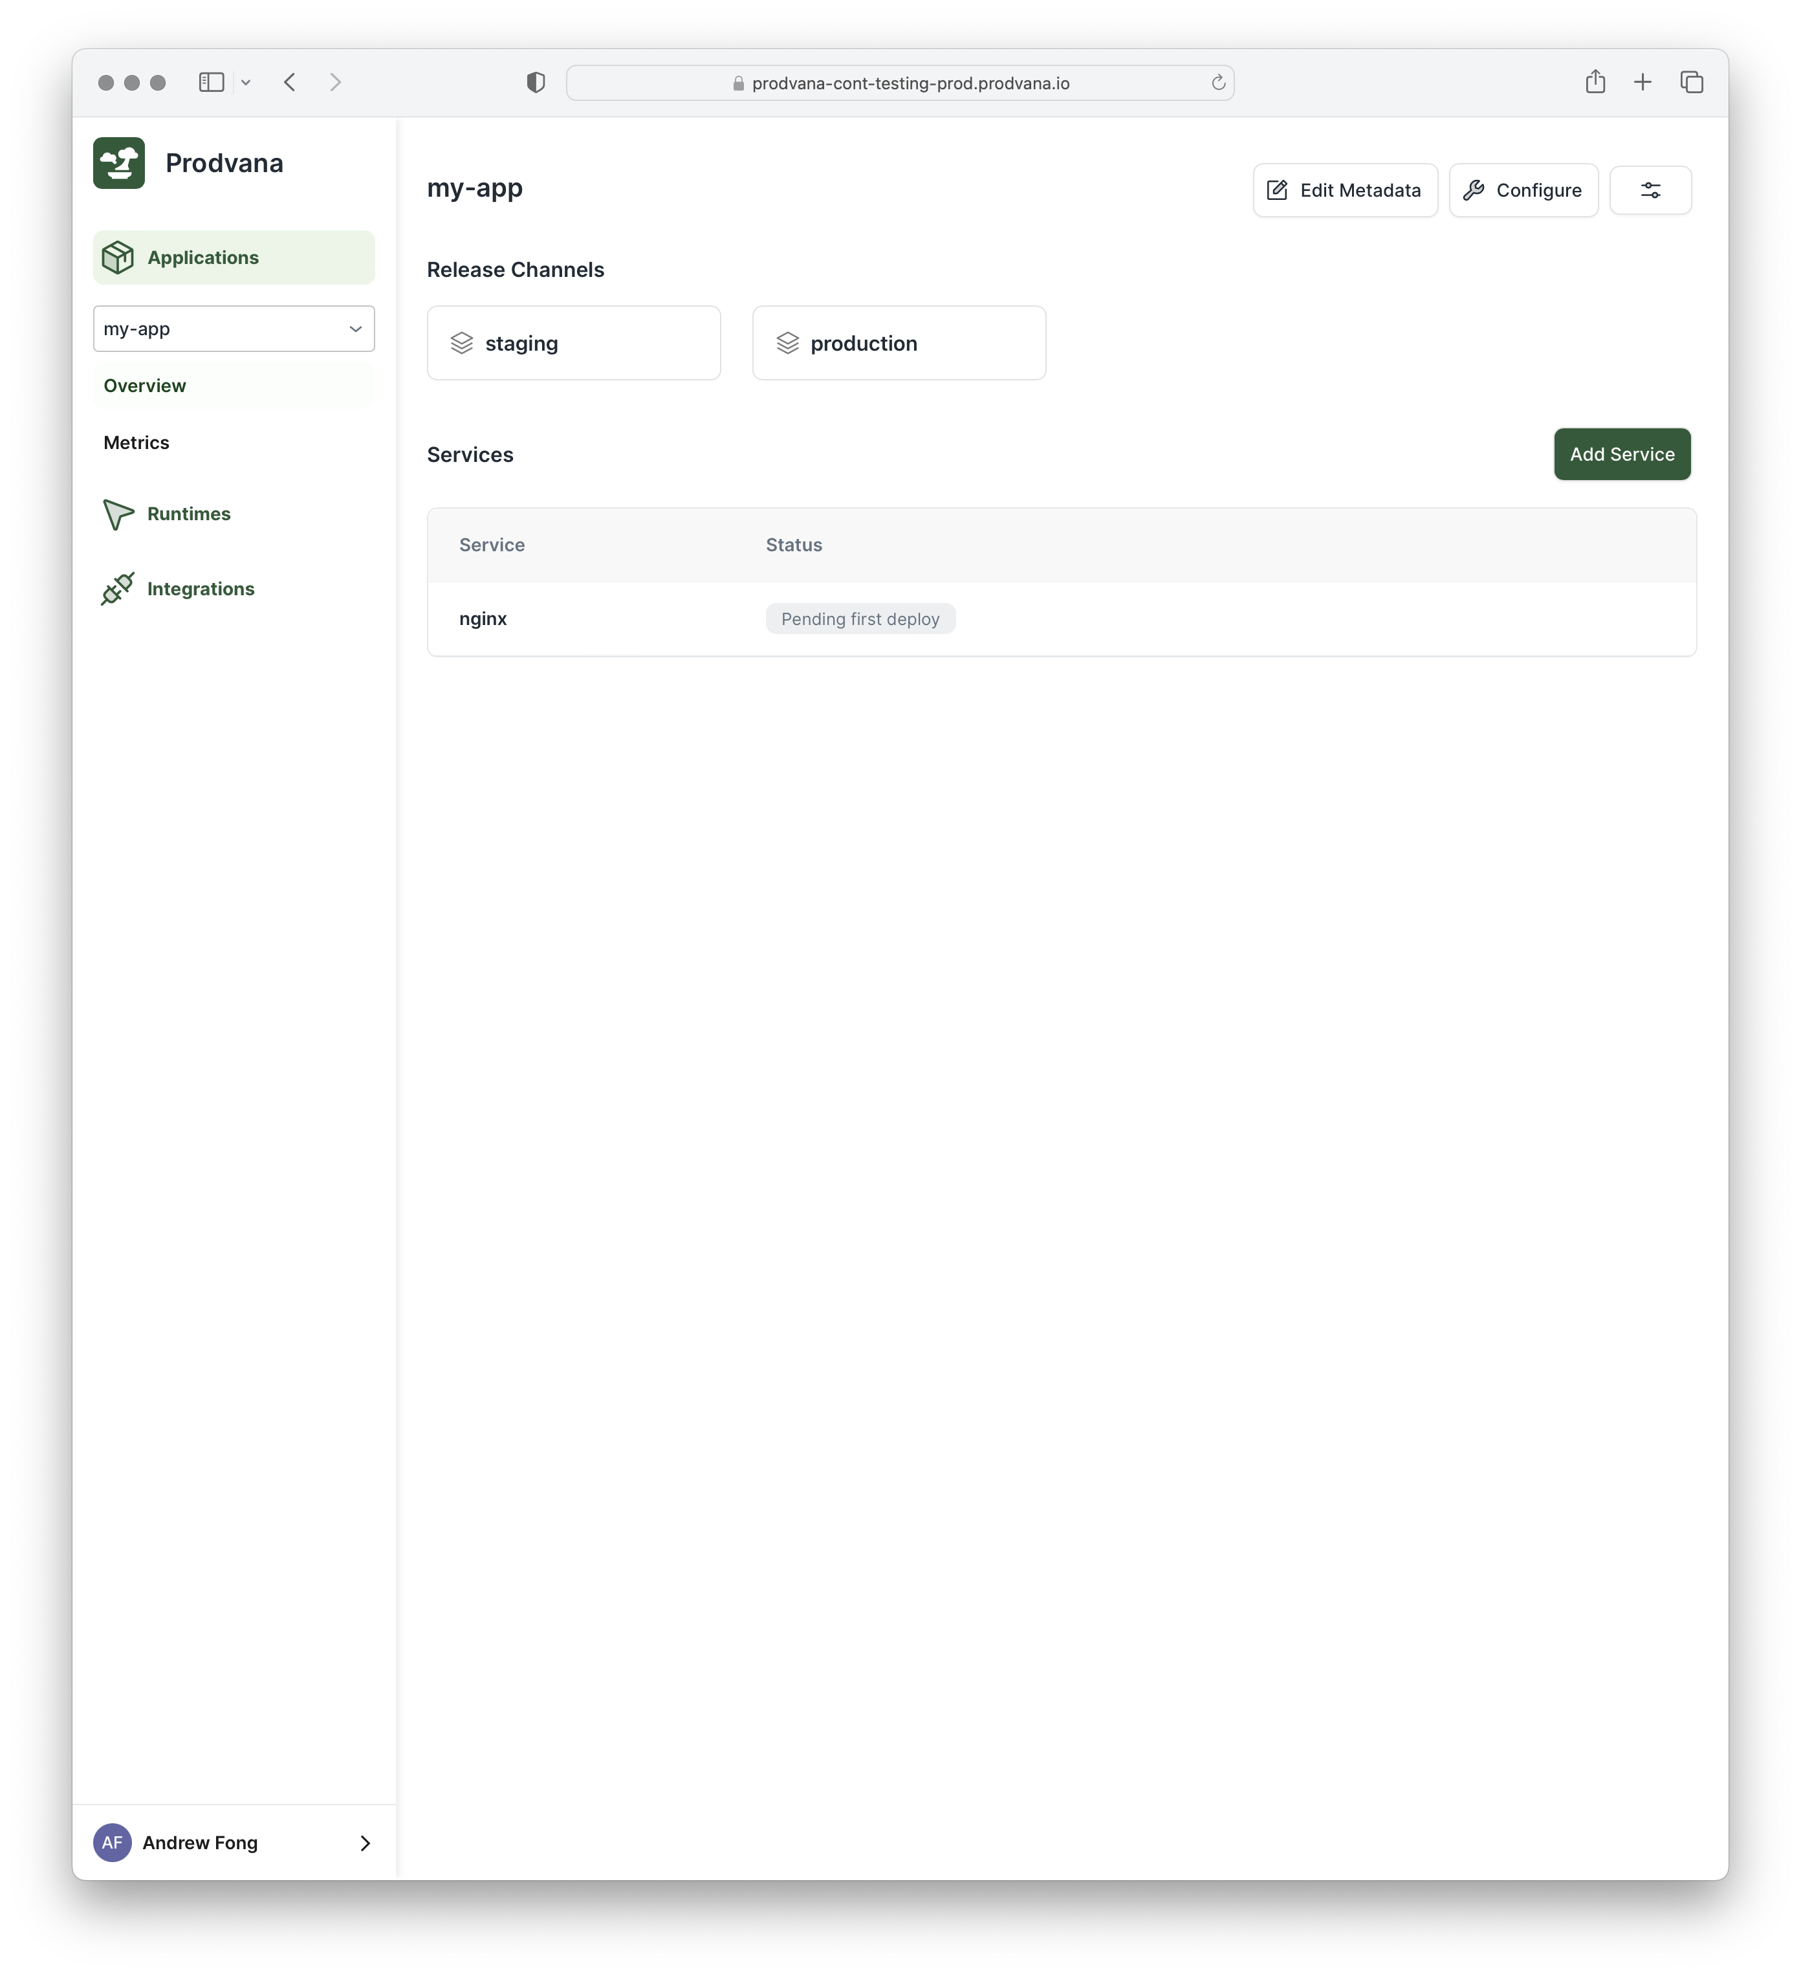Expand the sidebar options chevron in Safari toolbar
Viewport: 1801px width, 1976px height.
246,83
